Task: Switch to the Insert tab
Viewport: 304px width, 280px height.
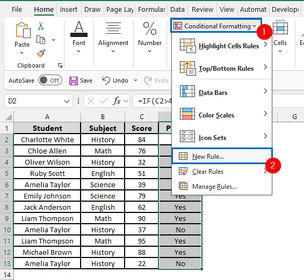Action: [x=68, y=9]
